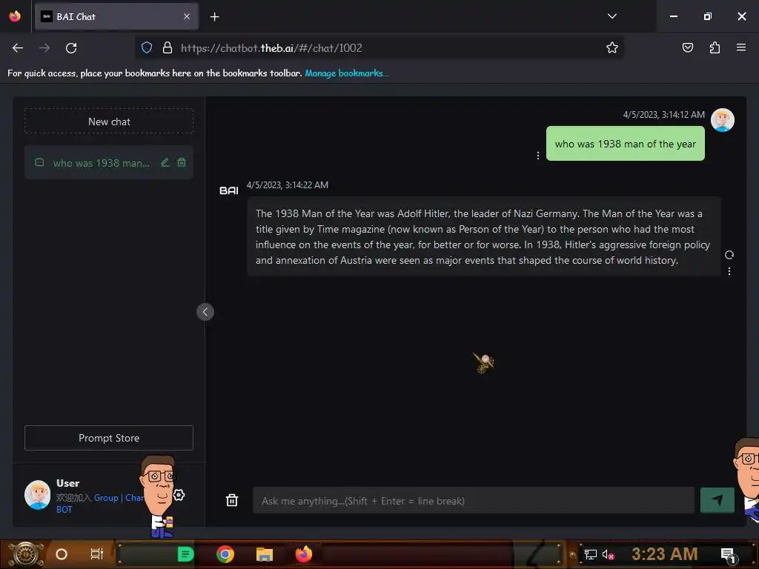Screen dimensions: 759x569
Task: Switch to Firefox on the taskbar
Action: click(x=304, y=554)
